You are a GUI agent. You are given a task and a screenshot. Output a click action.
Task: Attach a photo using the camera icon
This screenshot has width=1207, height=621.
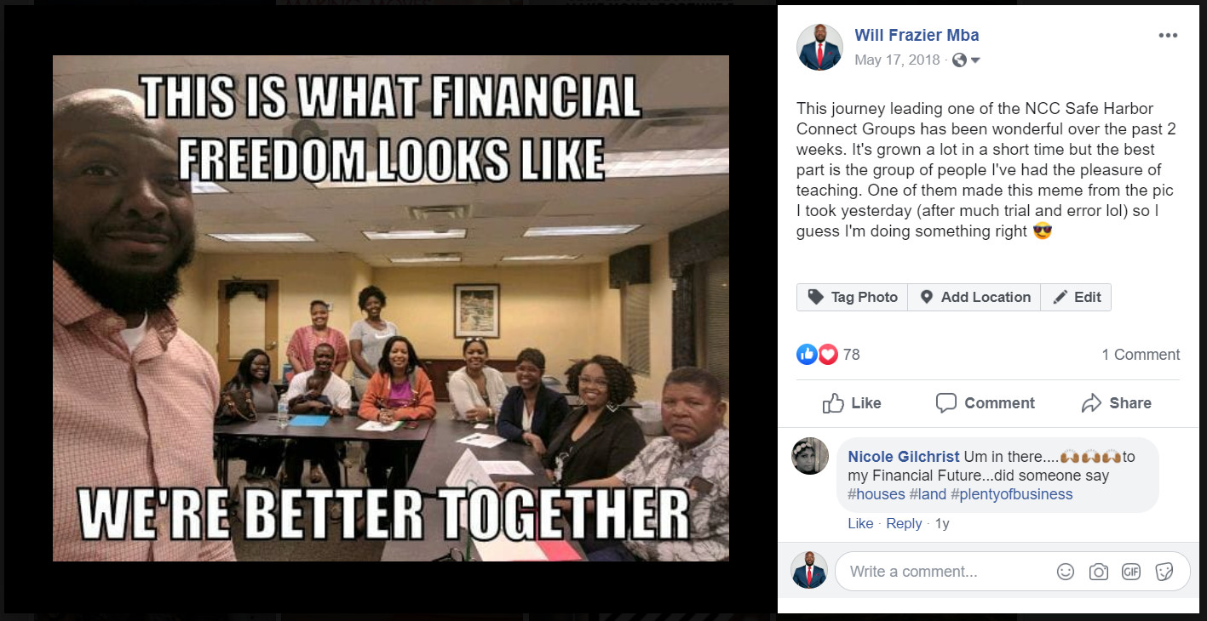pos(1099,572)
